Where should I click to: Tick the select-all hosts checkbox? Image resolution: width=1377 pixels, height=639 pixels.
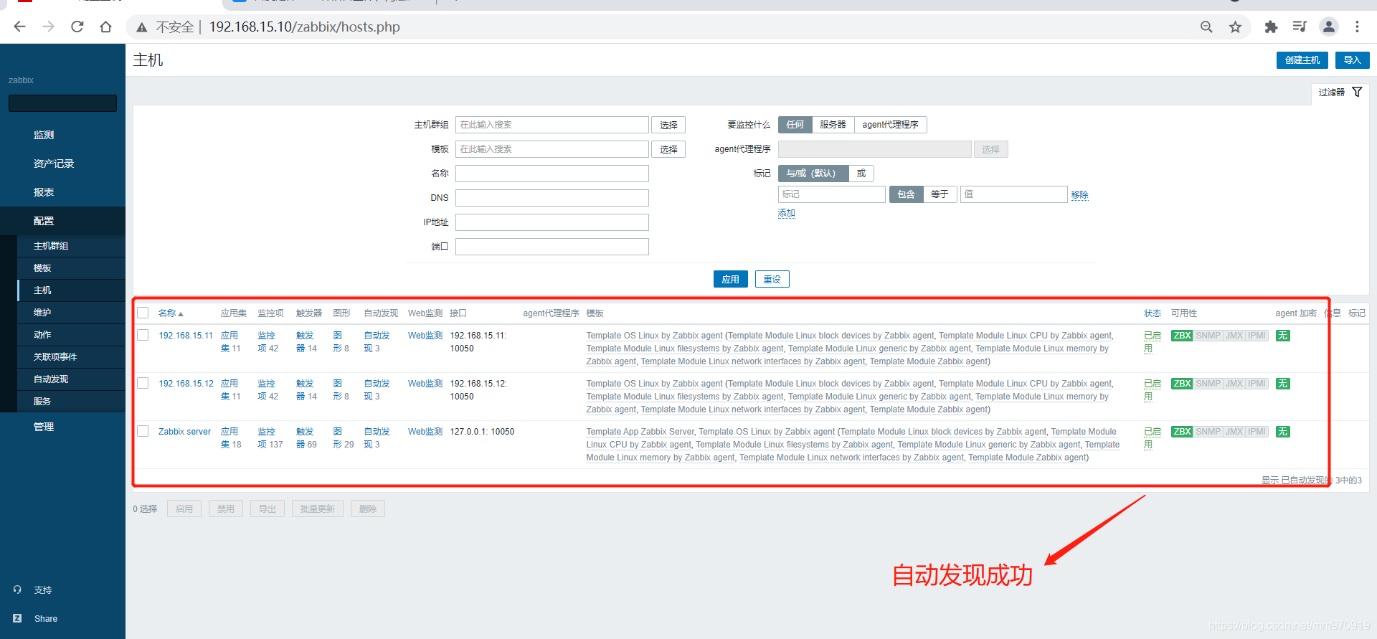coord(143,313)
